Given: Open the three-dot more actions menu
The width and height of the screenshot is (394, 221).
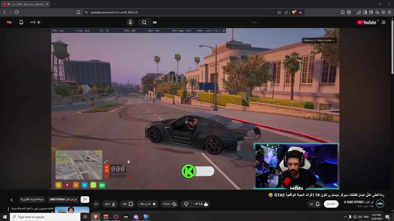Looking at the screenshot, I should point(96,204).
